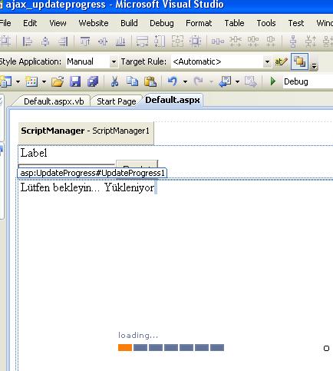Click the loading progress bar image
The width and height of the screenshot is (333, 371).
[x=171, y=347]
